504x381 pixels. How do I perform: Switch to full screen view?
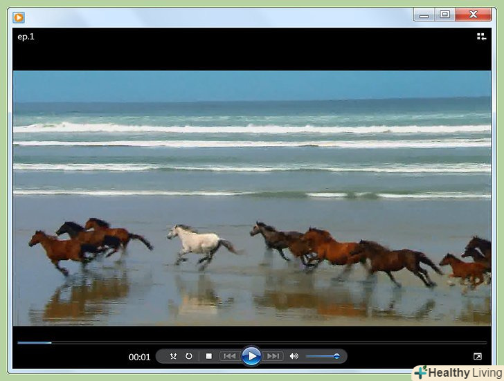478,356
